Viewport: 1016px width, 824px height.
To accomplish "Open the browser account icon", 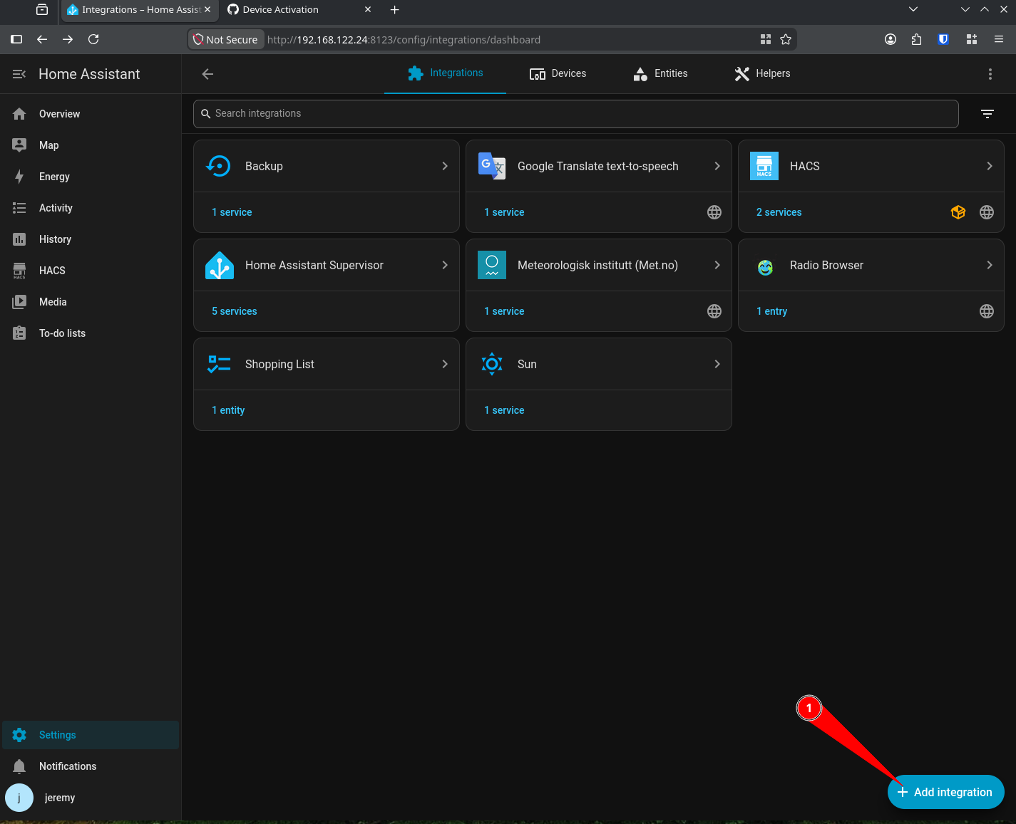I will tap(891, 39).
